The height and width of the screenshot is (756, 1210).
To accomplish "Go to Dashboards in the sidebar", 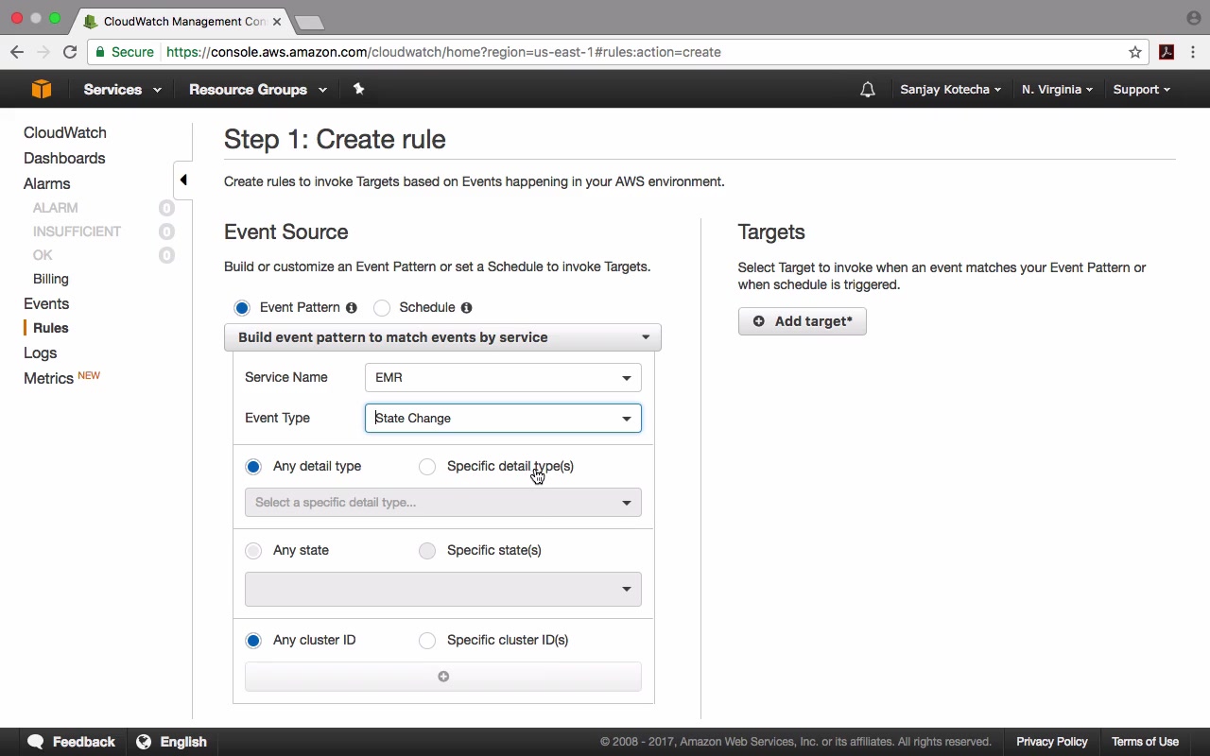I will click(x=64, y=158).
